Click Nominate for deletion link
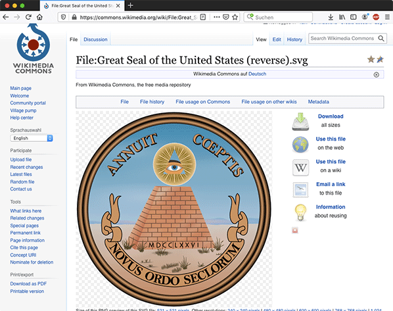This screenshot has width=393, height=311. tap(32, 262)
